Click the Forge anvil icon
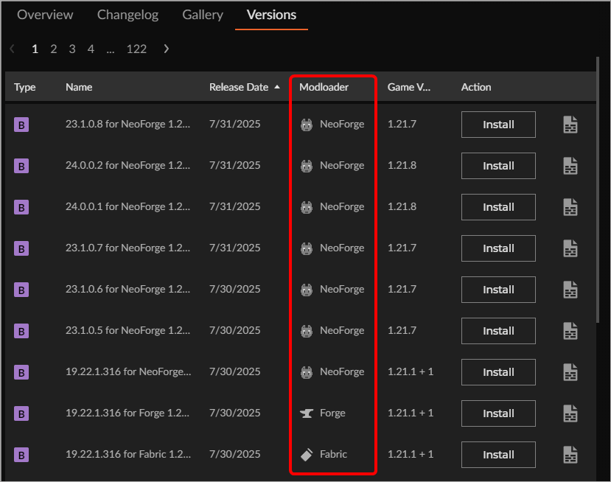Screen dimensions: 611x482 tap(307, 413)
